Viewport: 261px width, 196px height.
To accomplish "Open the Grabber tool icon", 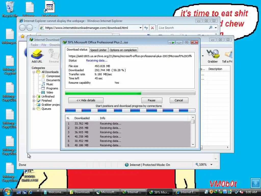I will pyautogui.click(x=213, y=56).
